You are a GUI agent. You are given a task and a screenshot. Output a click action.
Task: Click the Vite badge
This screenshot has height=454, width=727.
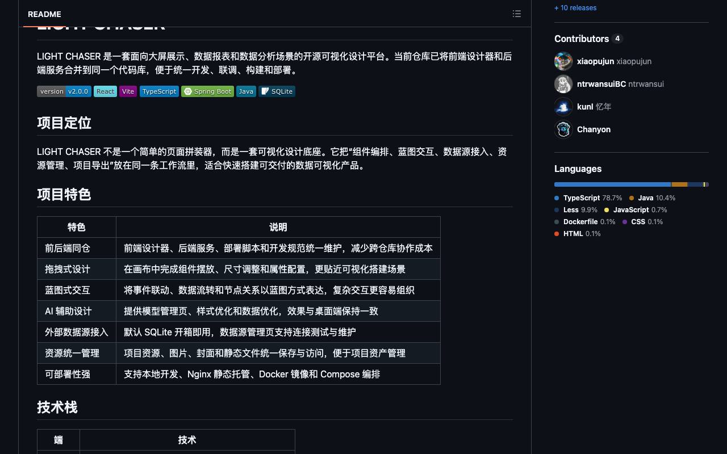coord(128,91)
